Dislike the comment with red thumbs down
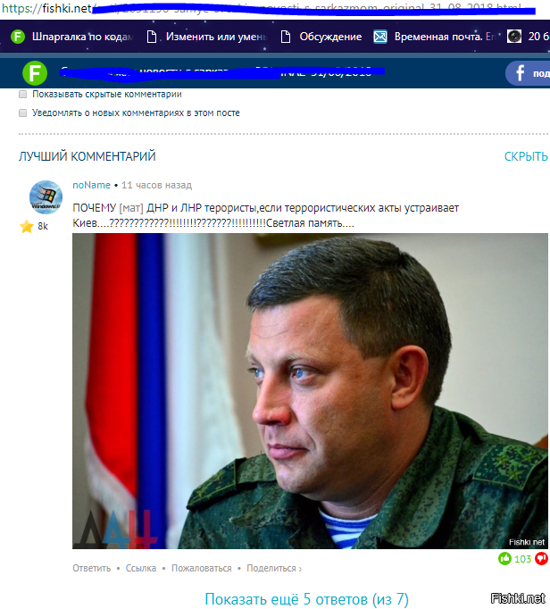 coord(541,559)
